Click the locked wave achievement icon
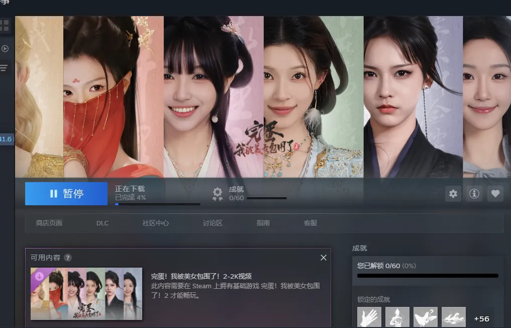This screenshot has width=511, height=328. (x=454, y=317)
